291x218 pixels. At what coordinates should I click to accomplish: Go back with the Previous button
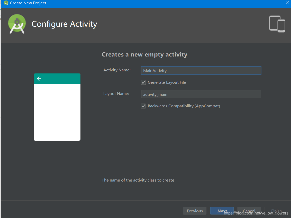195,211
